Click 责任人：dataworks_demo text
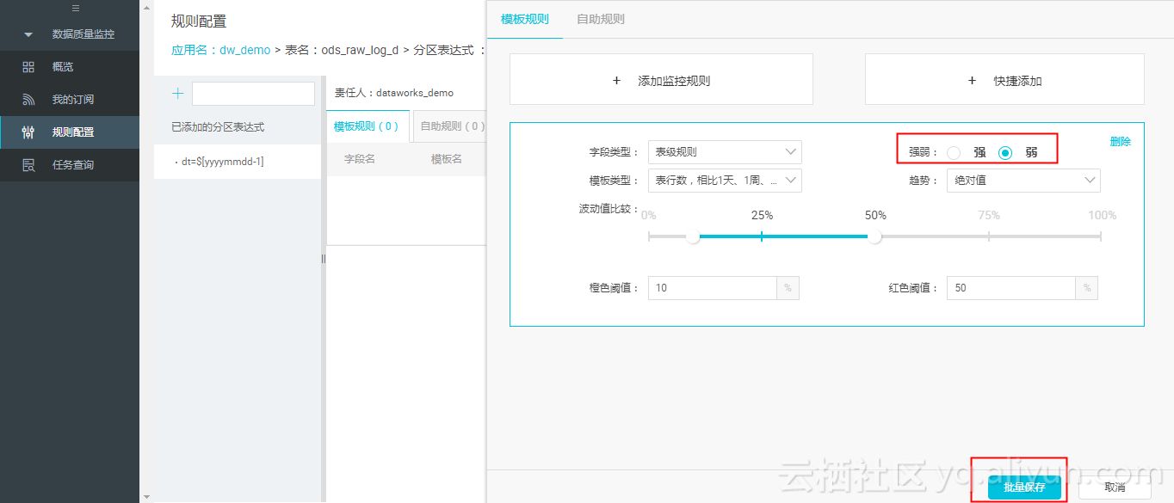Screen dimensions: 1174x503 [x=394, y=93]
